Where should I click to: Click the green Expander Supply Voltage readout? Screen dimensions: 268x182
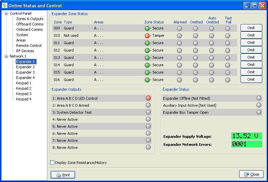click(x=247, y=136)
